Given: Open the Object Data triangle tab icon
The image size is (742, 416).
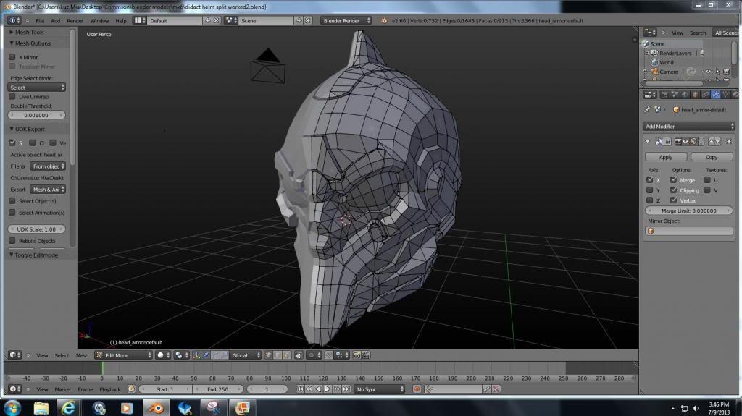Looking at the screenshot, I should pos(726,95).
